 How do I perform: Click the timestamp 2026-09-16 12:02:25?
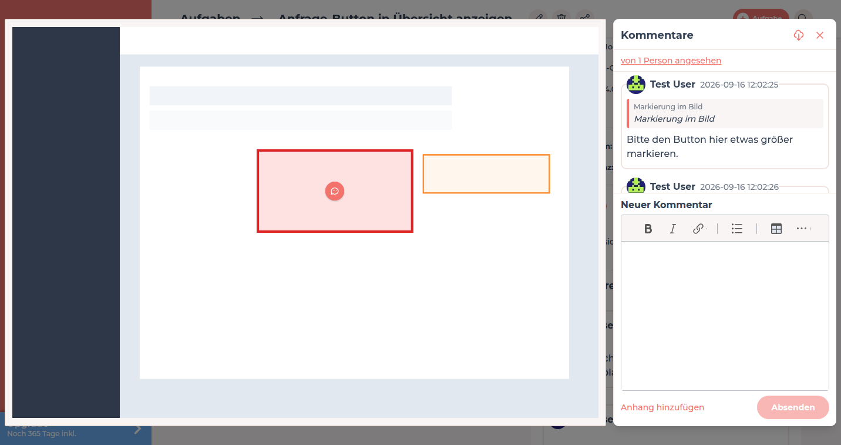(739, 85)
